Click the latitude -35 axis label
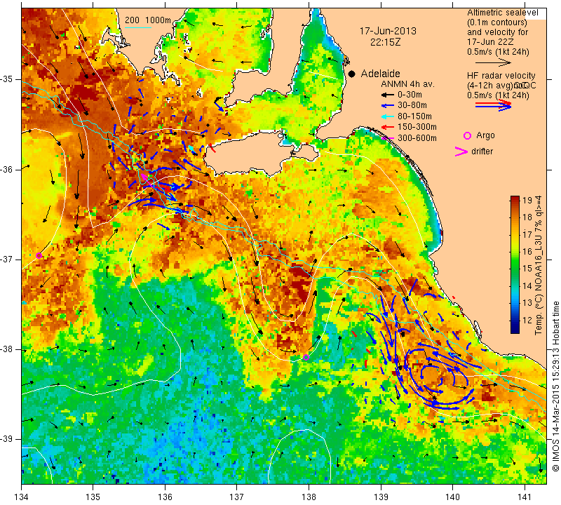Viewport: 561px width, 505px height. [7, 79]
